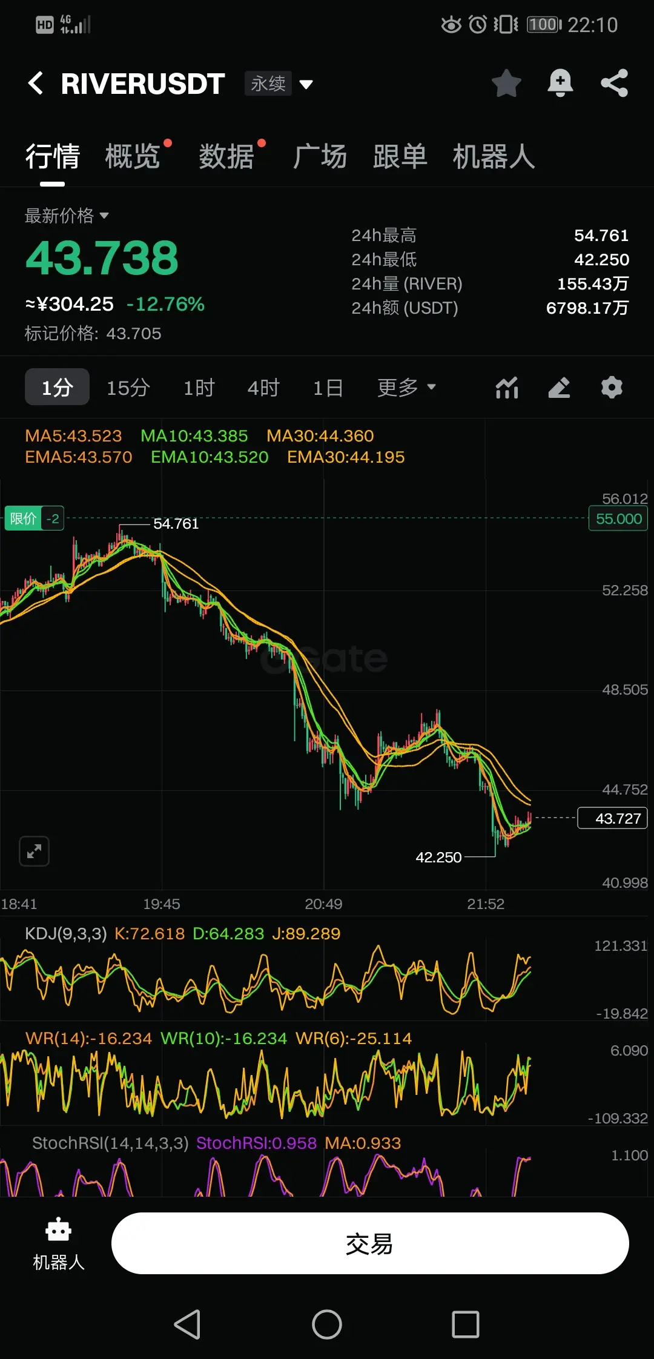Tap the WR(14):-16.234 indicator label
Viewport: 654px width, 1359px height.
[88, 1039]
